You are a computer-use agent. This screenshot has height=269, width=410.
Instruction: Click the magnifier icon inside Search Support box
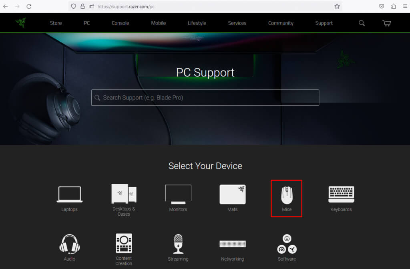click(97, 98)
